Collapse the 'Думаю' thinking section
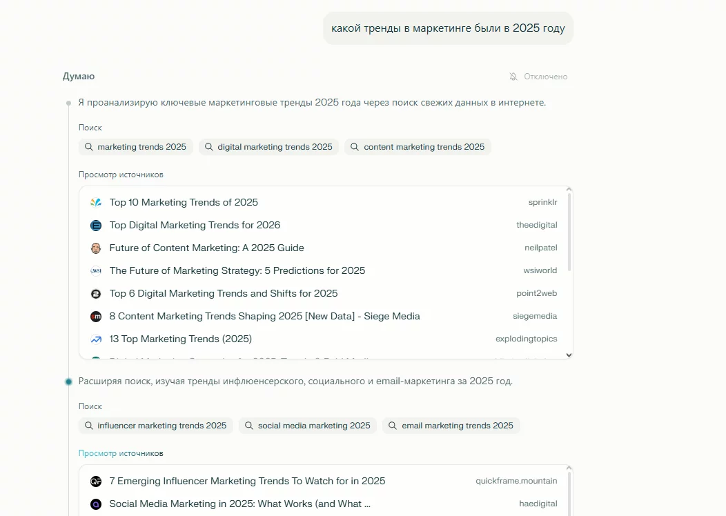 pos(79,77)
